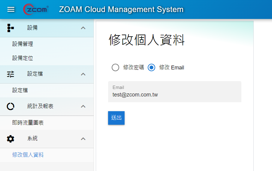
Task: Click the ZOAM Cloud Management System title
Action: coord(121,9)
